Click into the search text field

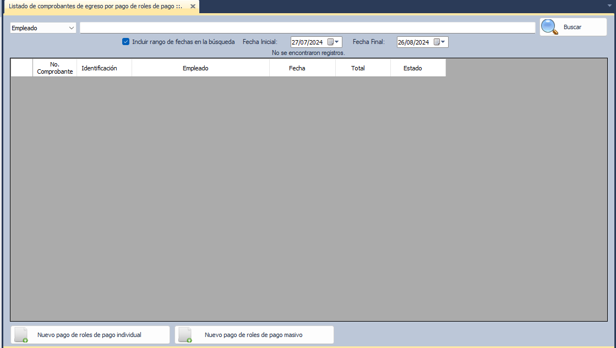[307, 28]
